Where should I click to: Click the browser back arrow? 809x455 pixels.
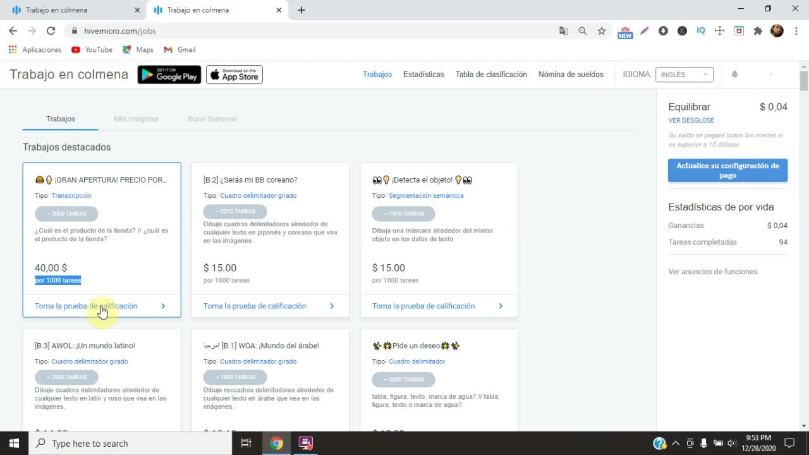[x=13, y=30]
